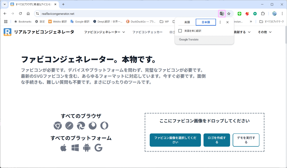Open the Chrome profile avatar
The image size is (287, 168).
(x=274, y=13)
